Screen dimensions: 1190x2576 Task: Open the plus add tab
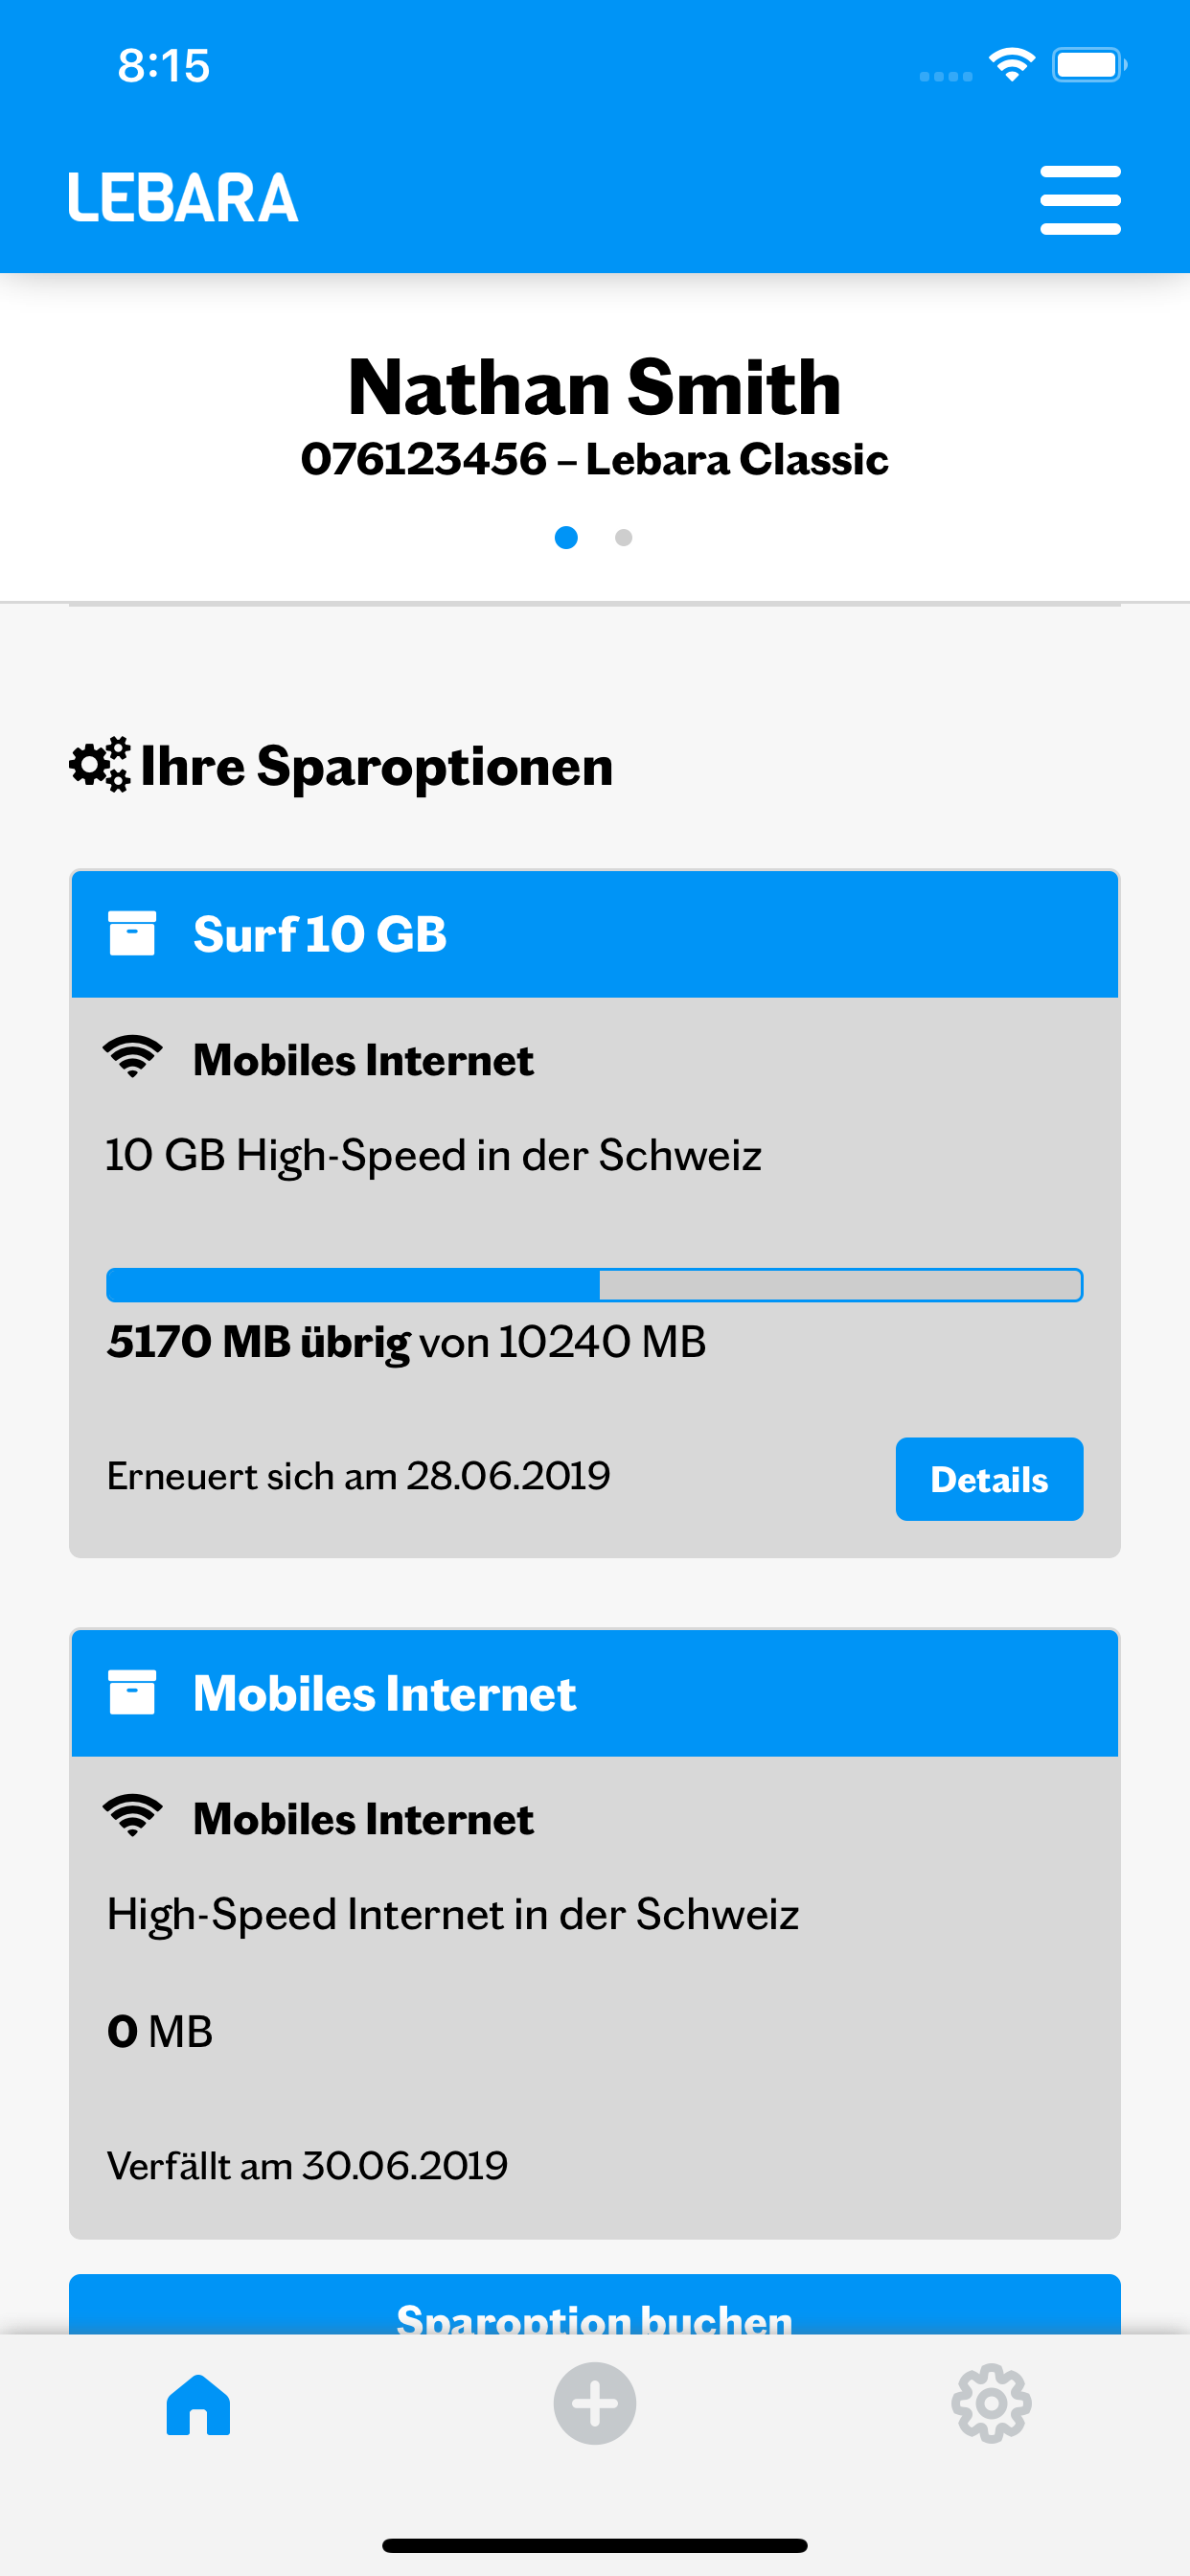point(595,2404)
